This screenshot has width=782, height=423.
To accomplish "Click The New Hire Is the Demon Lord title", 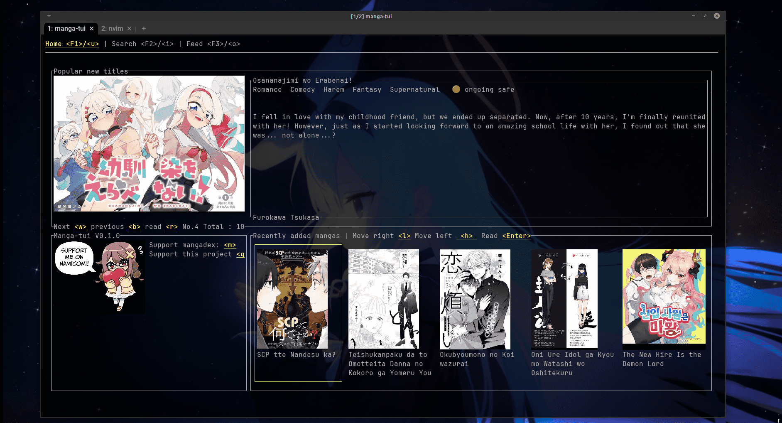I will click(x=662, y=359).
